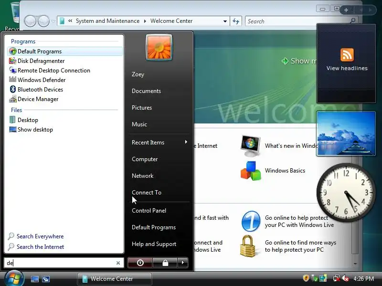This screenshot has width=382, height=286.
Task: Click the Welcome Center scrollbar down arrow
Action: coord(355,264)
